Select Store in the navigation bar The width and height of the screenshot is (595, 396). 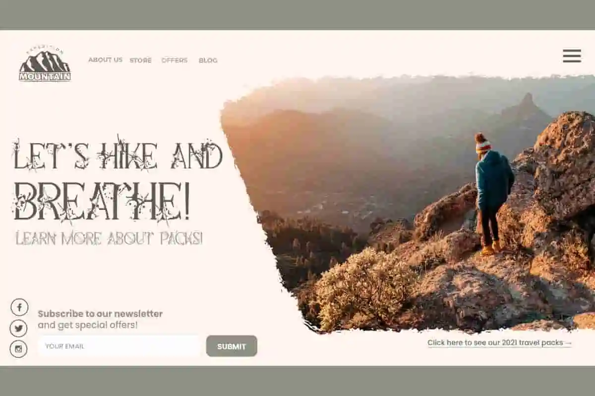140,60
